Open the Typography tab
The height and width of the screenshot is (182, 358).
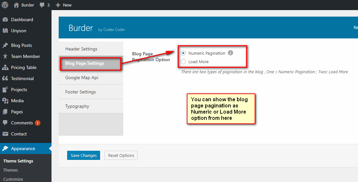click(x=91, y=106)
